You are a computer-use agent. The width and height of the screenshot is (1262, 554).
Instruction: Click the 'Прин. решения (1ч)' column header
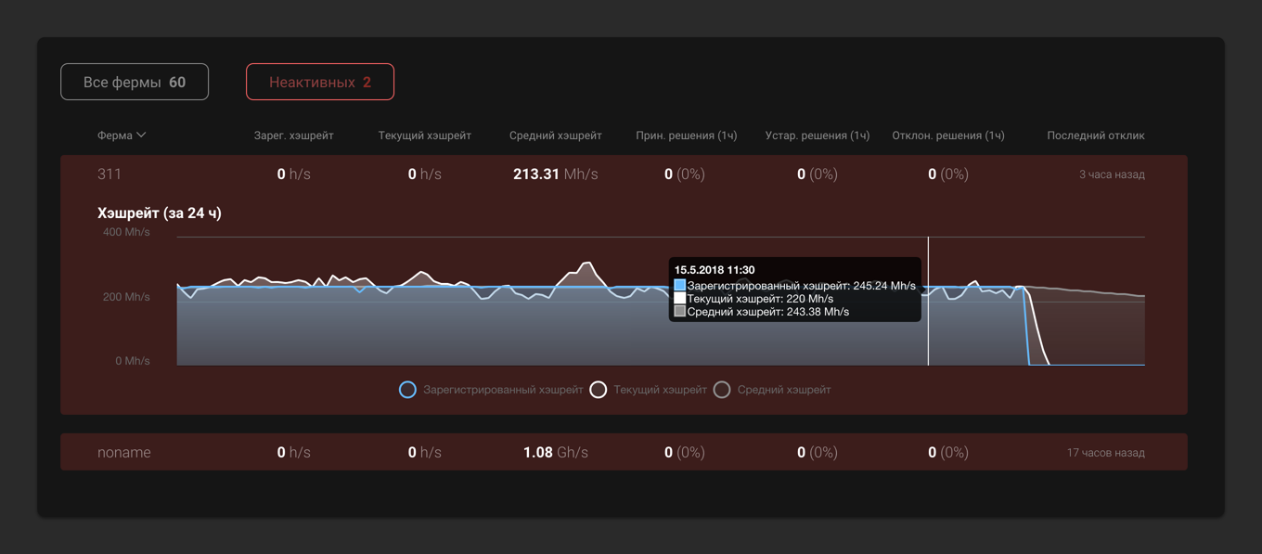(687, 135)
